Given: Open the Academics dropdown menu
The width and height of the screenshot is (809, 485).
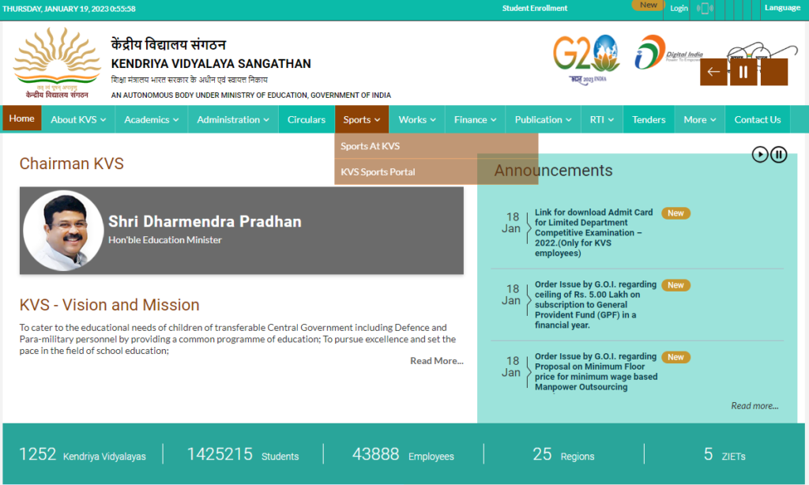Looking at the screenshot, I should [151, 119].
